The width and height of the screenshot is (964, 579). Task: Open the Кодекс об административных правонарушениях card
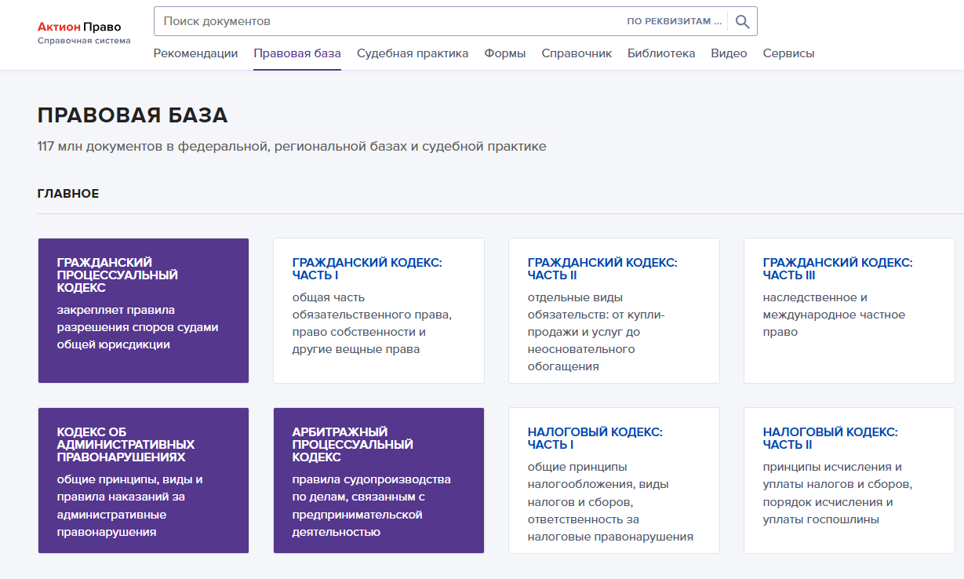point(144,480)
